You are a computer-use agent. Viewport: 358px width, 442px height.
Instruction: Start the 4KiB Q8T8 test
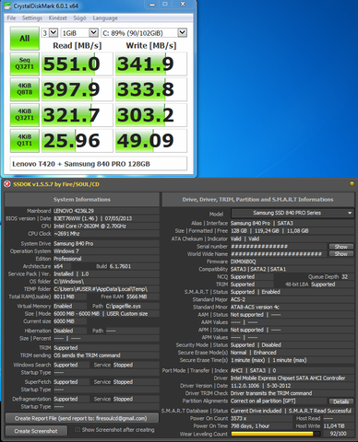click(25, 89)
